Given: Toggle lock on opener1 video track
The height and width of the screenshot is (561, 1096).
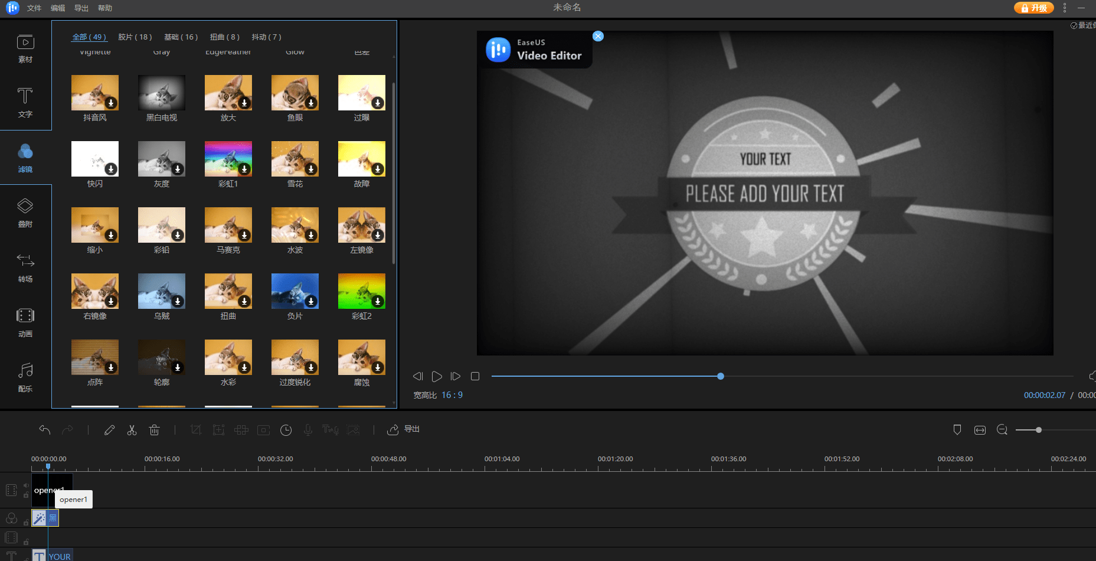Looking at the screenshot, I should pyautogui.click(x=26, y=495).
